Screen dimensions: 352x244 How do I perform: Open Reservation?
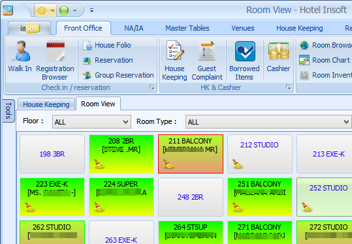pos(108,60)
